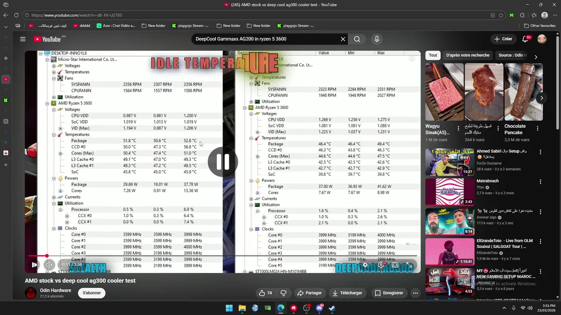Select the Tout filter chip
This screenshot has width=561, height=315.
pos(433,55)
